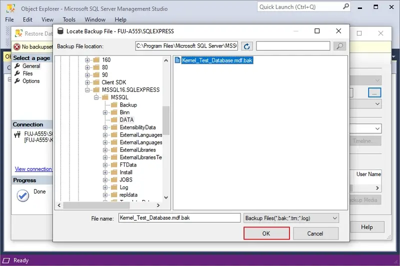This screenshot has height=266, width=400.
Task: Click the Timeline button in Restore window
Action: [x=365, y=141]
